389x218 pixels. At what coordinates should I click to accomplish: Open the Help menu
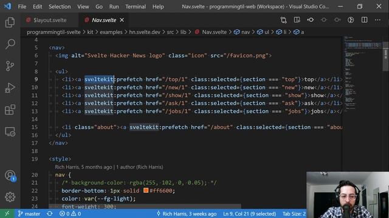(158, 7)
